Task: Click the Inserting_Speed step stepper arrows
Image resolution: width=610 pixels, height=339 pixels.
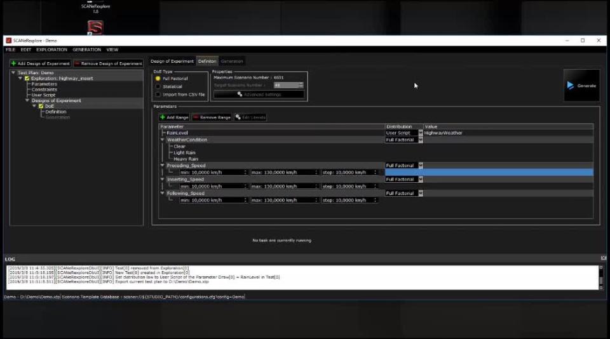Action: pos(375,186)
